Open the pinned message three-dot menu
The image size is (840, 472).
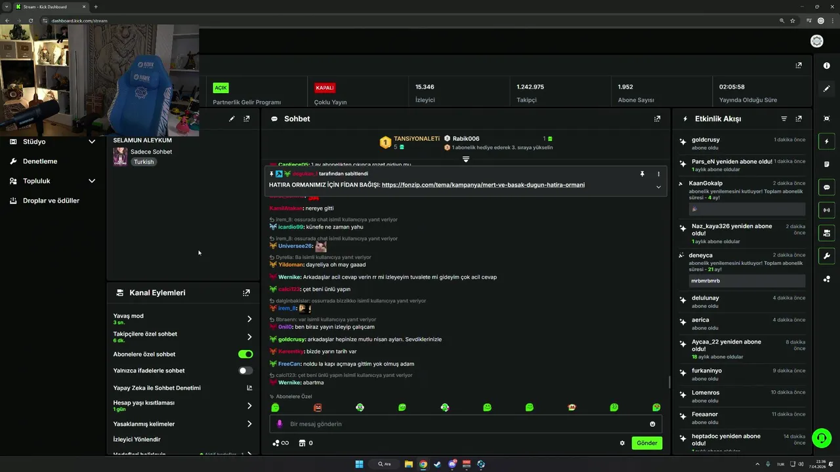point(658,174)
